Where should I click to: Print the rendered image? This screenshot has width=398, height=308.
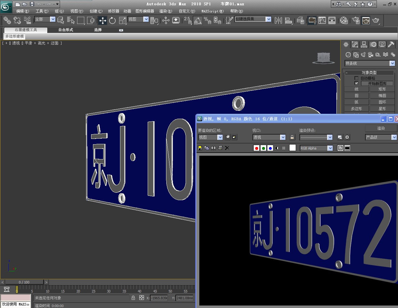pos(220,148)
